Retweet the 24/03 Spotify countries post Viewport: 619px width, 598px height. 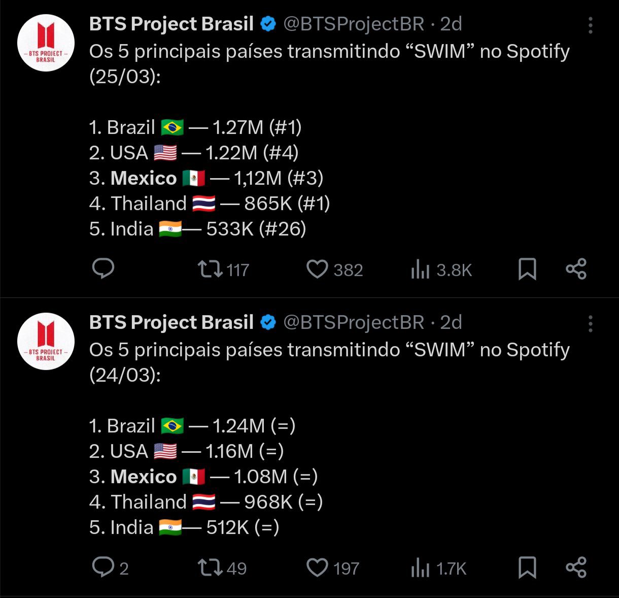210,568
